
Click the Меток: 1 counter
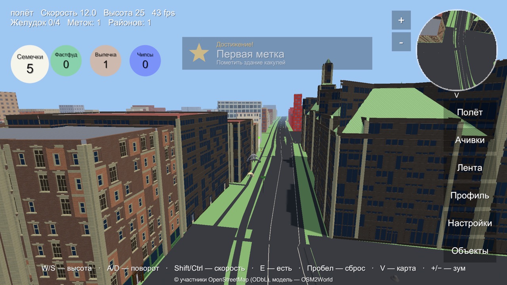click(x=84, y=23)
